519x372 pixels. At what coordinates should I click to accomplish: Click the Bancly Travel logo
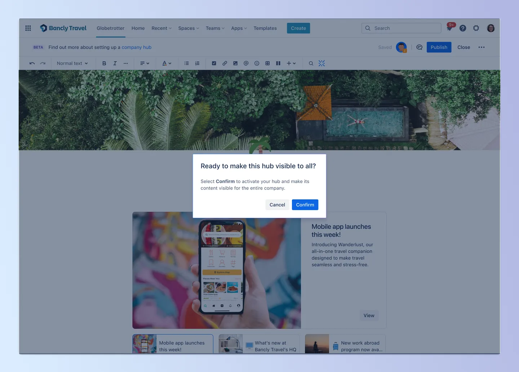[63, 28]
